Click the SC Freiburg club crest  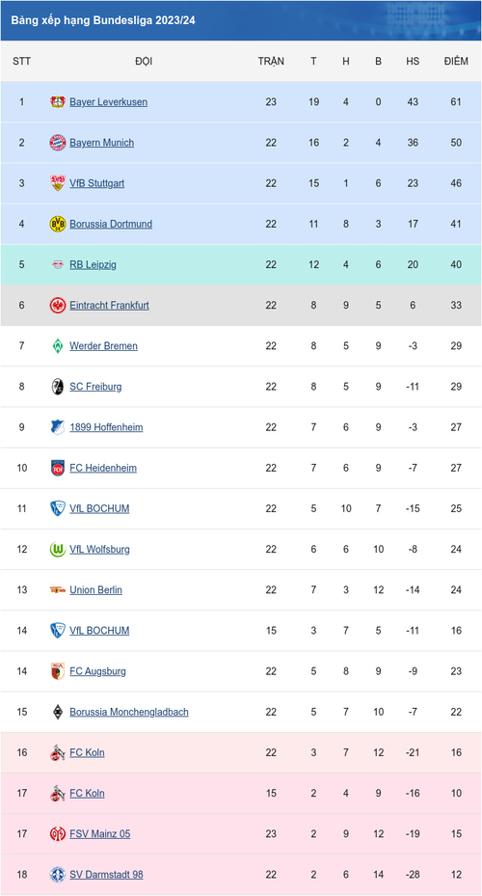pos(58,387)
